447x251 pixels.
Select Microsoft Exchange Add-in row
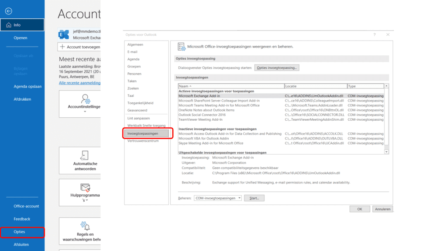pos(281,96)
